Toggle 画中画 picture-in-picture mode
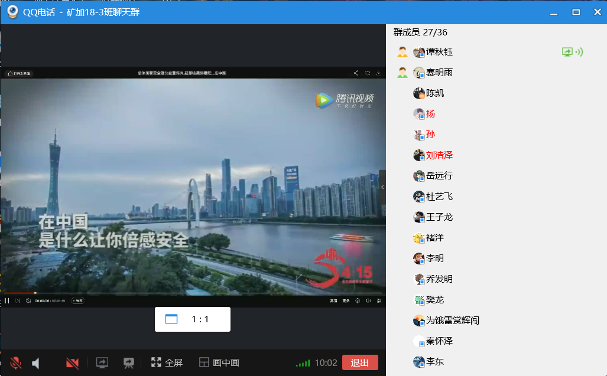The width and height of the screenshot is (607, 376). 219,362
